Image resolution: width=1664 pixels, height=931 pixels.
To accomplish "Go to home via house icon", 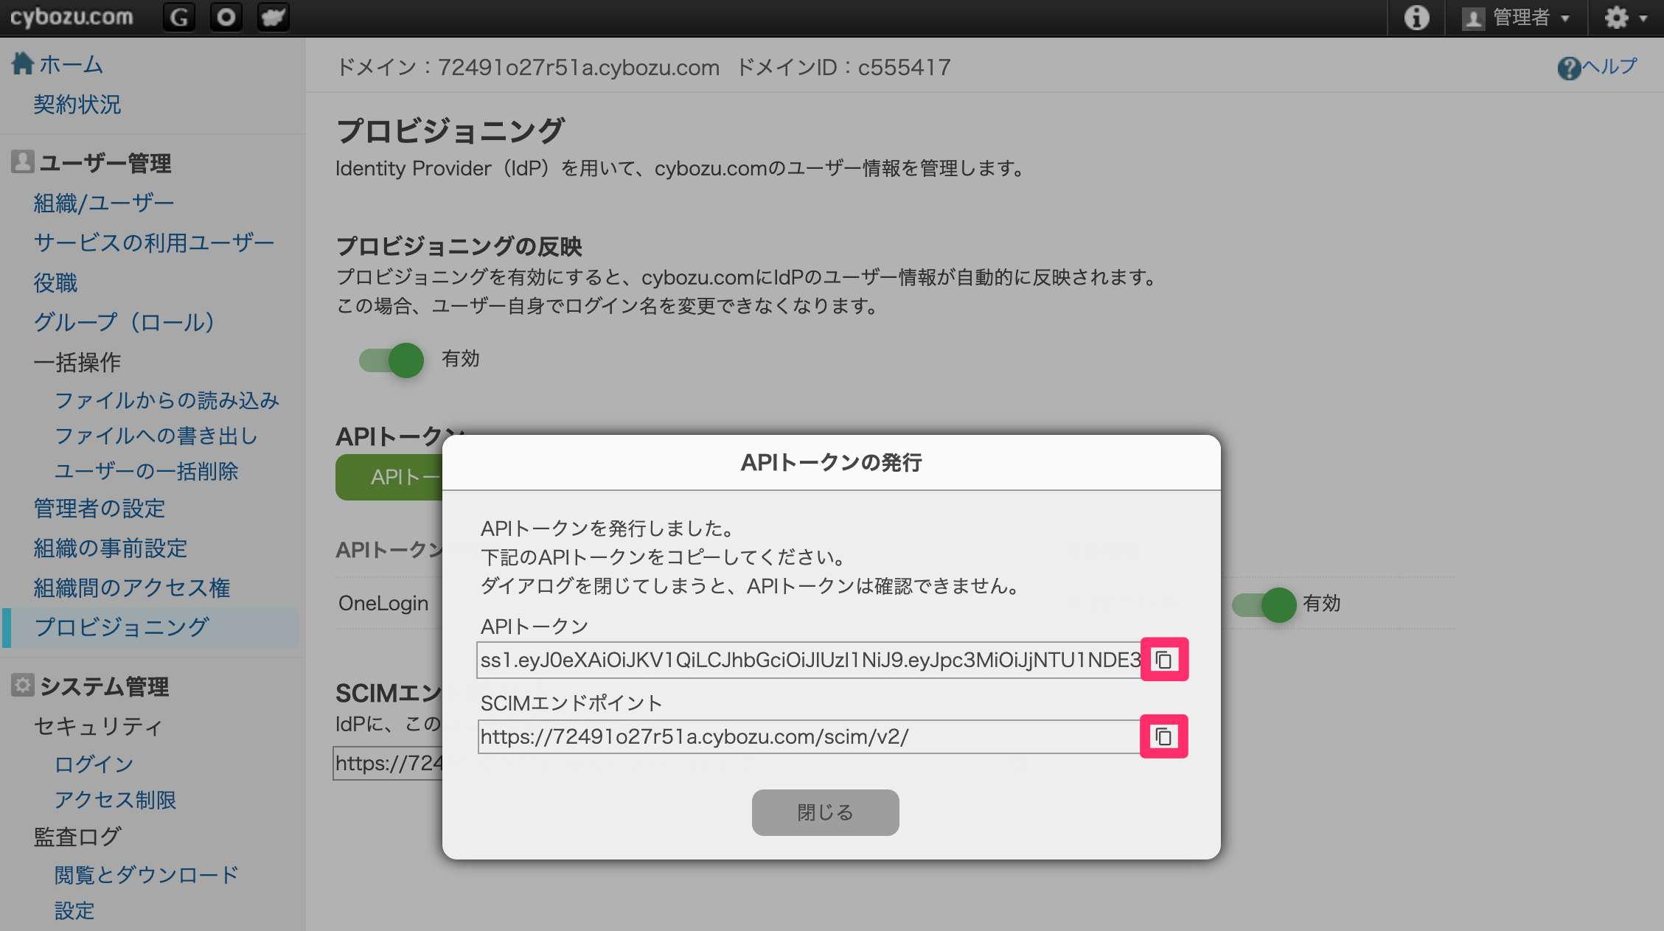I will coord(23,63).
